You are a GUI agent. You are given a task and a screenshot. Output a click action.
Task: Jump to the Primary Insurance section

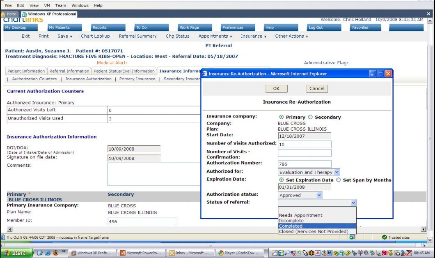tap(137, 79)
